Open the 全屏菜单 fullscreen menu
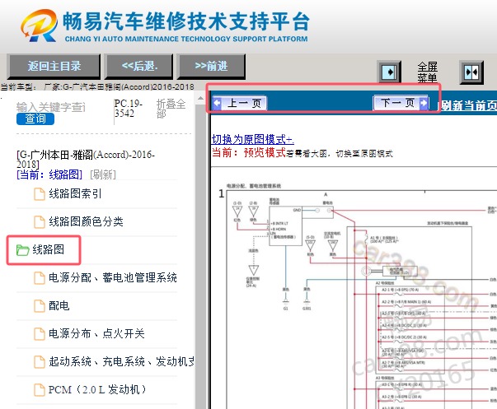 point(427,72)
